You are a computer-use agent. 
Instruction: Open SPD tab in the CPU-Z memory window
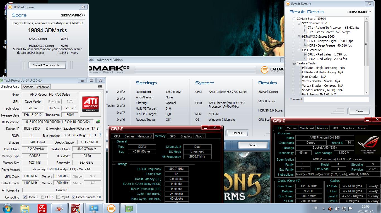click(173, 136)
